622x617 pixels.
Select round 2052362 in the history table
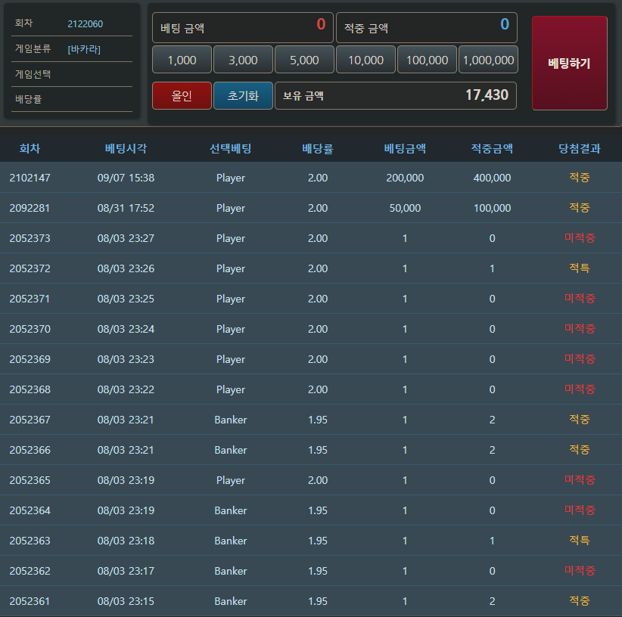pos(30,571)
